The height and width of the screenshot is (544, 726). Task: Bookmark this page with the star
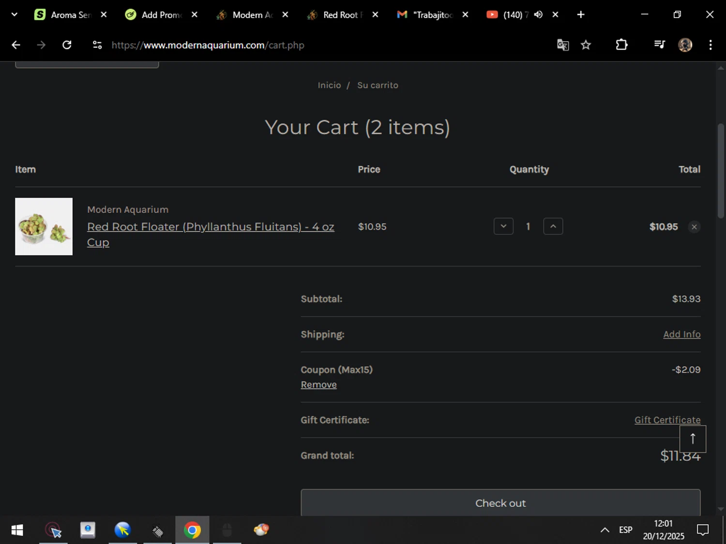[586, 45]
